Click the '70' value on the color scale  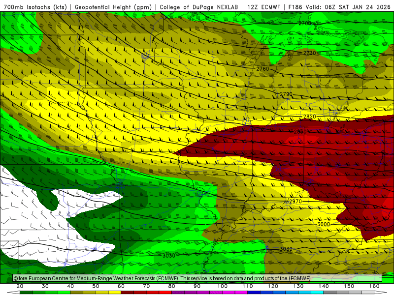tap(146, 286)
